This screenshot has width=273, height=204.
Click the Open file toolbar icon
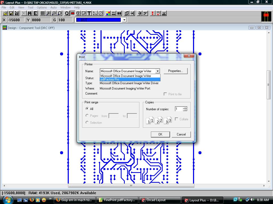click(x=5, y=13)
